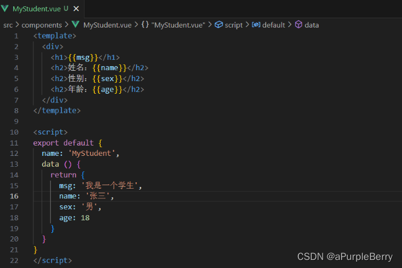This screenshot has height=268, width=402.
Task: Expand breadcrumb chevron after MyStudent.vue file
Action: coord(136,25)
